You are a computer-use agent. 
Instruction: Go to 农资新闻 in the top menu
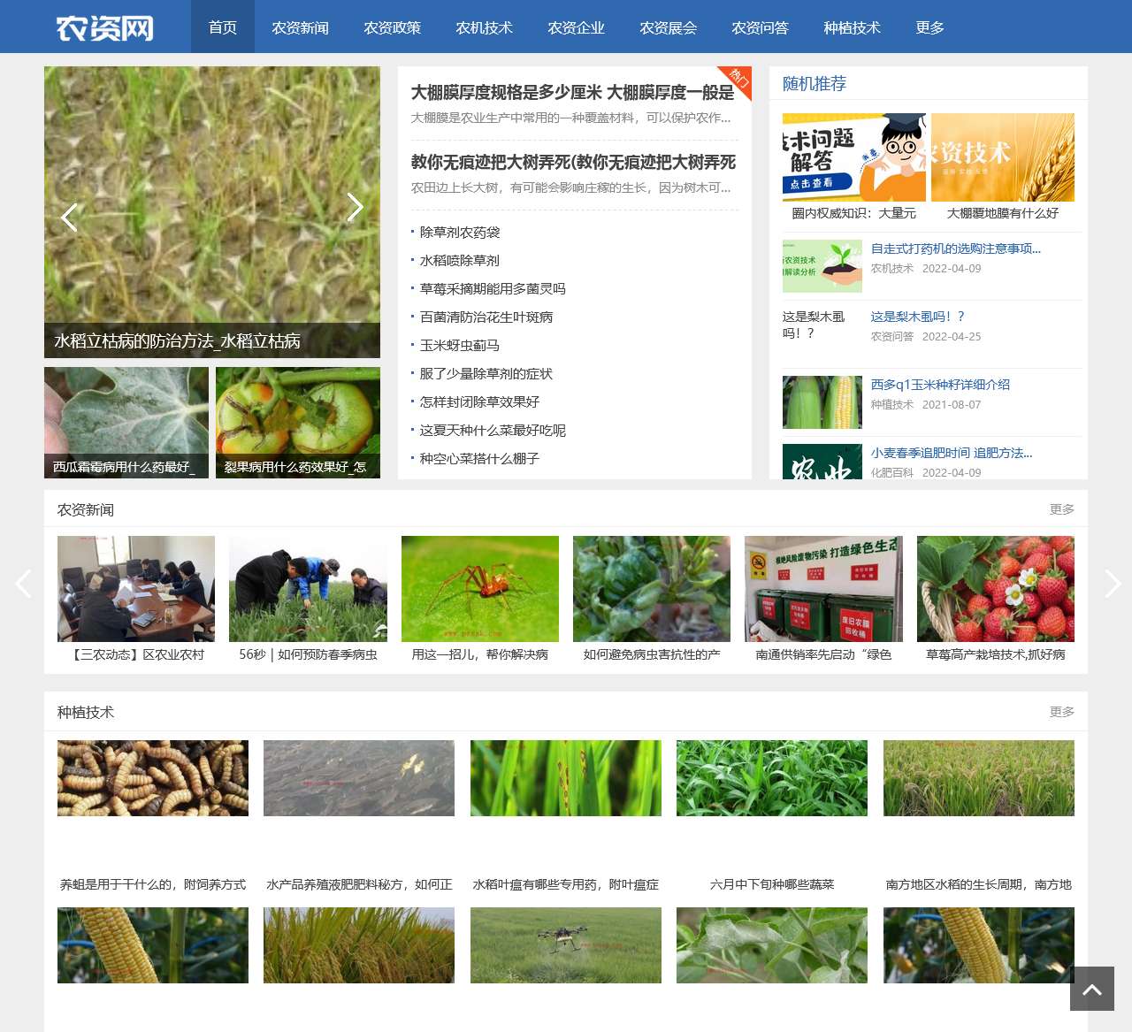coord(301,27)
